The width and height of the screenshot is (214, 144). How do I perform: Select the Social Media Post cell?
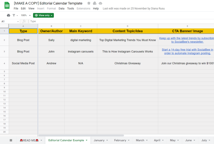(x=23, y=63)
